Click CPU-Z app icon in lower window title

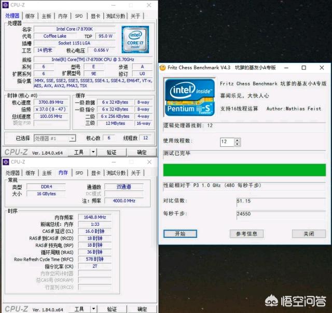tap(6, 162)
